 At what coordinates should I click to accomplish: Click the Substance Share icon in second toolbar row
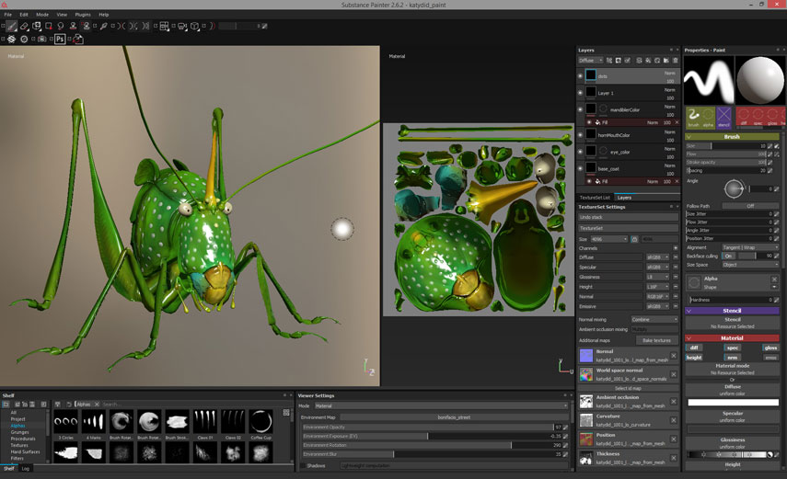(12, 40)
